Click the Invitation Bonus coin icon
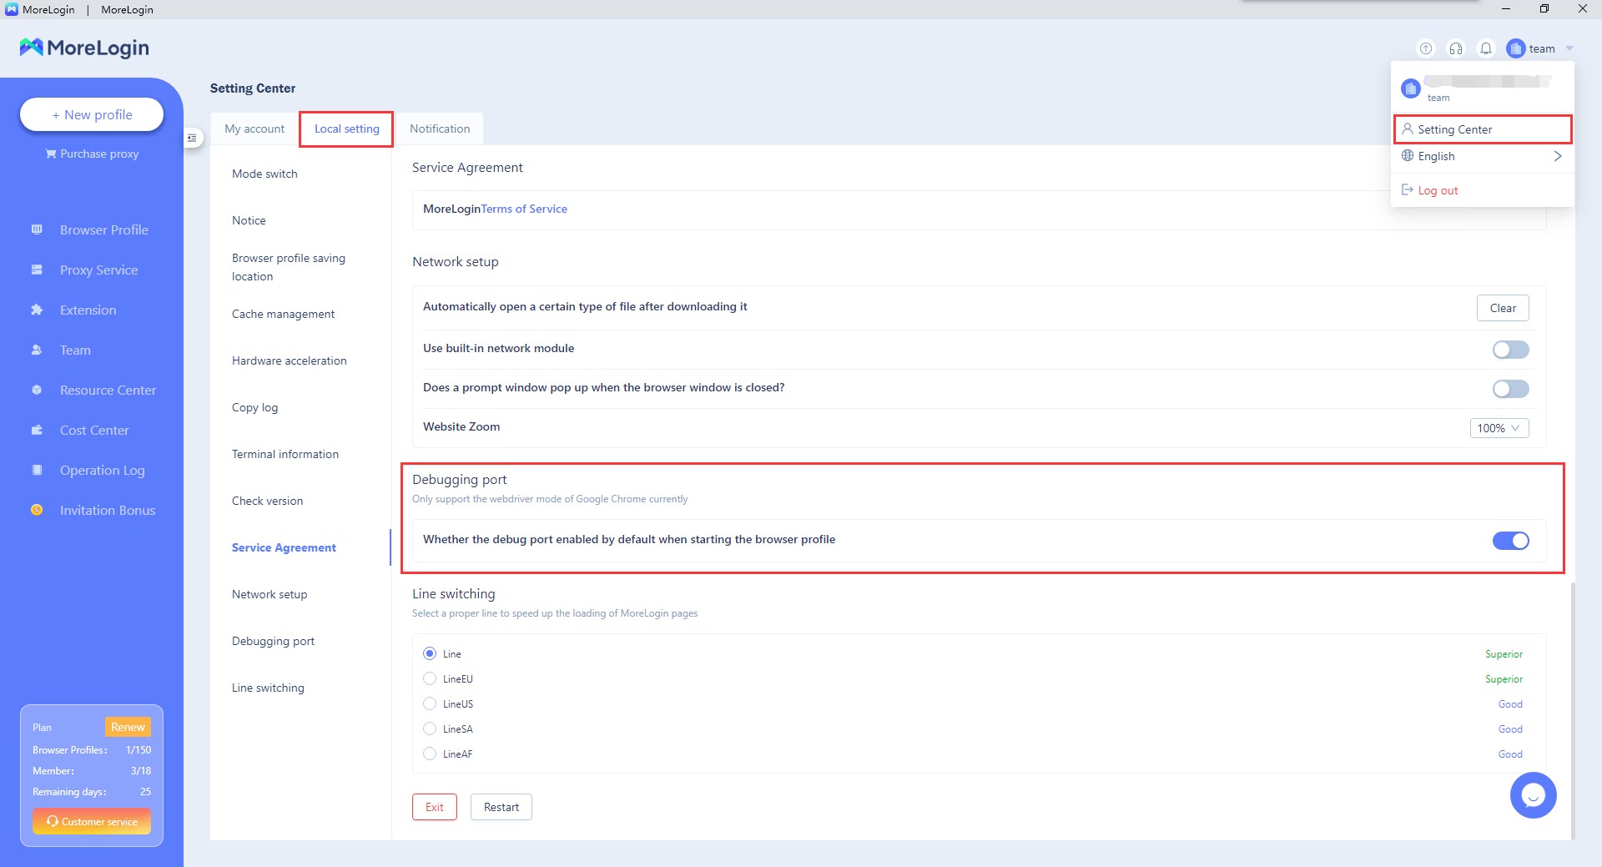Image resolution: width=1602 pixels, height=867 pixels. 37,510
